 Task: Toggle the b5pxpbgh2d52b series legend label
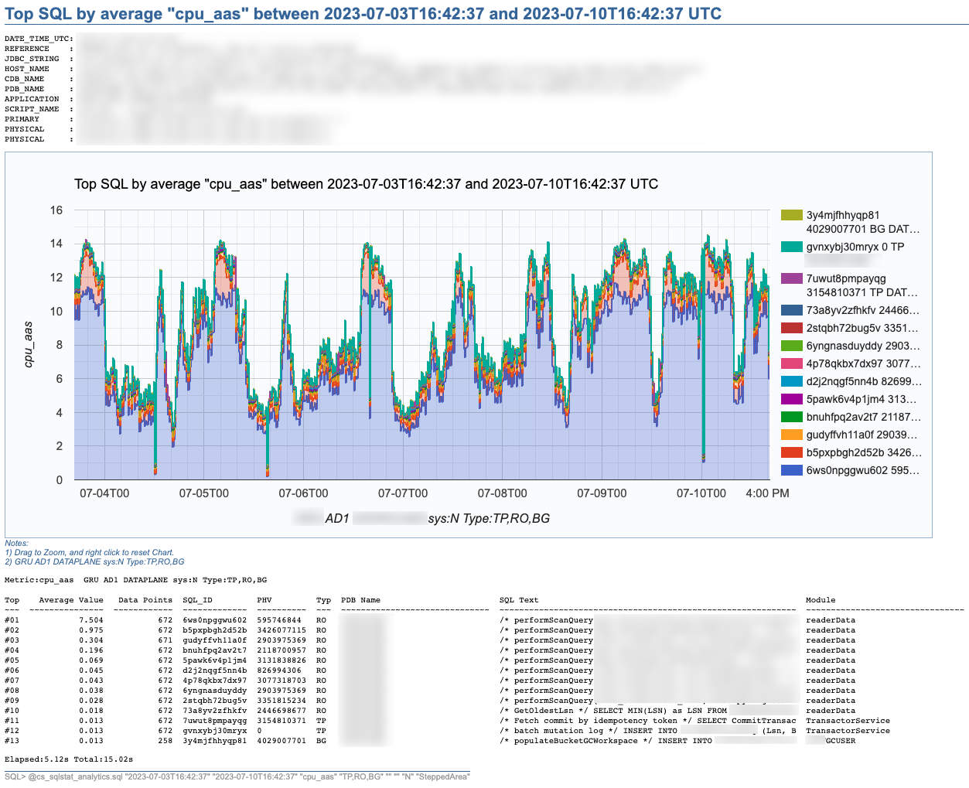point(863,452)
